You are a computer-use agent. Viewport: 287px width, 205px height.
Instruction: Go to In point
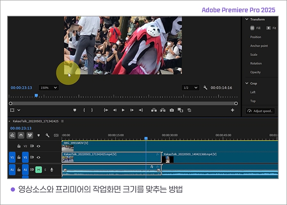[106, 110]
